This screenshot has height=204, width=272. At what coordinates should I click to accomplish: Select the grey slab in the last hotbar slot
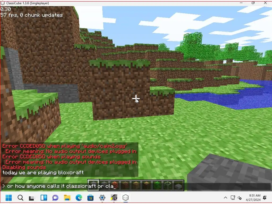[x=178, y=186]
